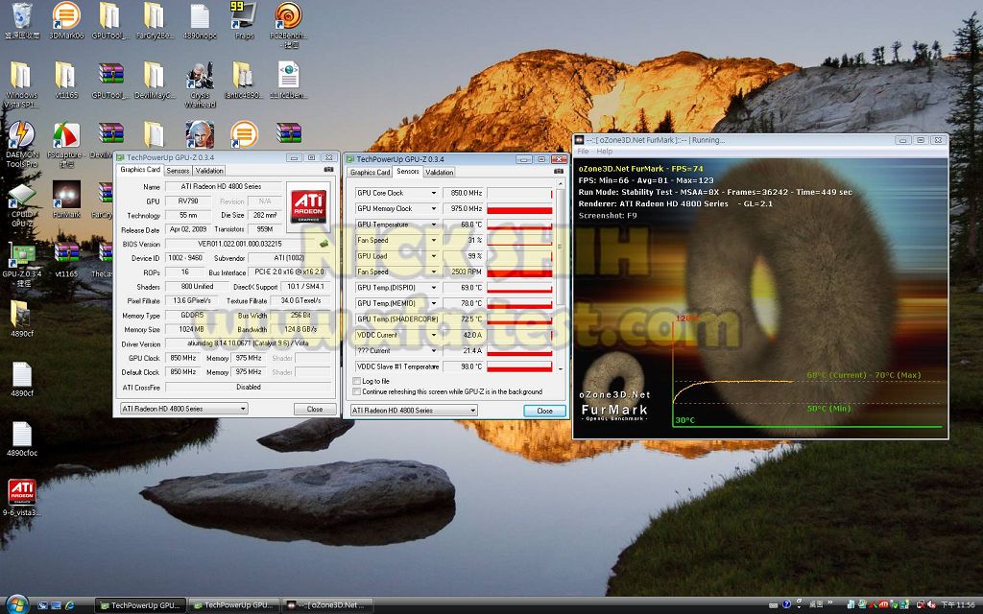Switch to Sensors tab in Graphics Card window

[178, 171]
